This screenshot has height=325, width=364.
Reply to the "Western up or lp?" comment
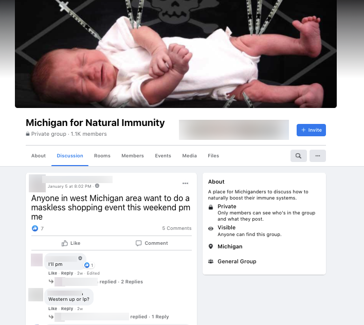pos(67,309)
